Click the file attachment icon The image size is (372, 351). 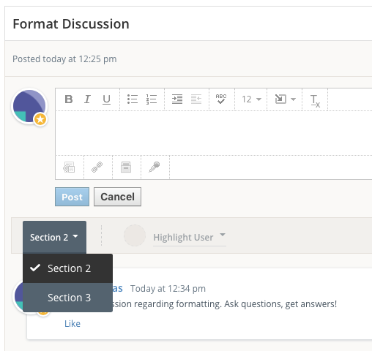[126, 167]
